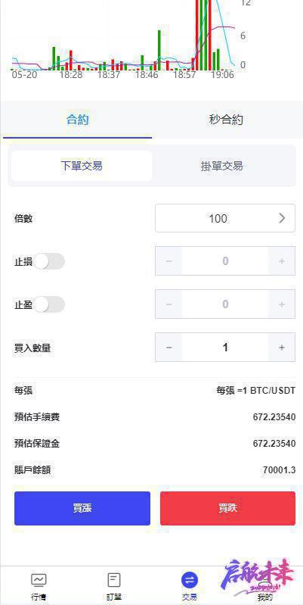303x605 pixels.
Task: Focus the 買入數量 quantity input field
Action: pyautogui.click(x=225, y=348)
